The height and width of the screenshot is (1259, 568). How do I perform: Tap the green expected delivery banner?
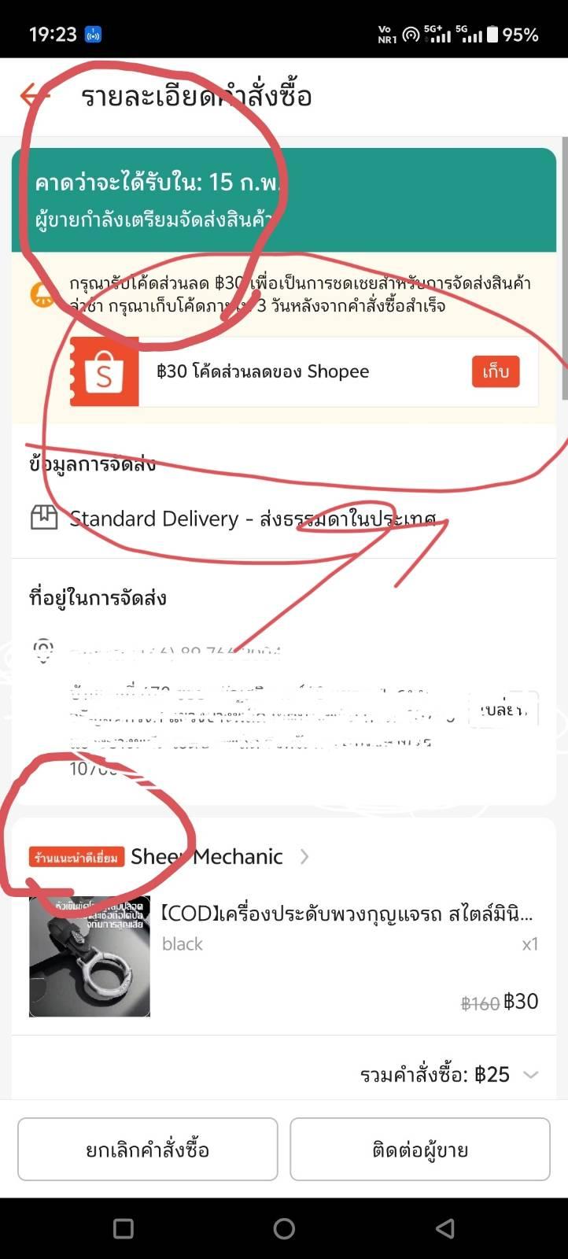pyautogui.click(x=284, y=200)
